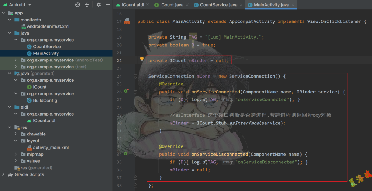The height and width of the screenshot is (191, 372).
Task: Expand the drawable folder
Action: coord(15,134)
